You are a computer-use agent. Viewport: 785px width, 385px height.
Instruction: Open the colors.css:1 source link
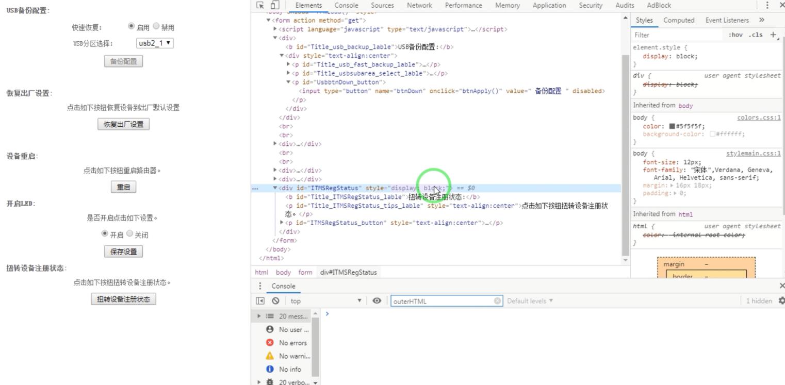[759, 118]
